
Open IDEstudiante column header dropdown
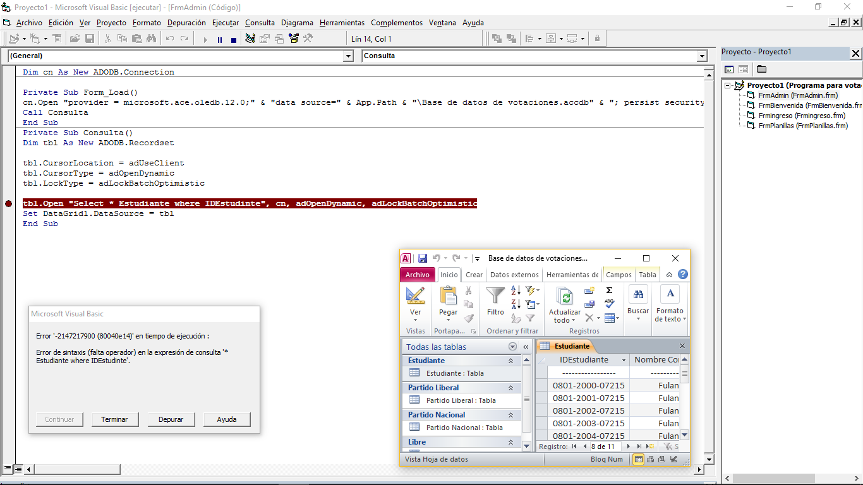click(623, 360)
